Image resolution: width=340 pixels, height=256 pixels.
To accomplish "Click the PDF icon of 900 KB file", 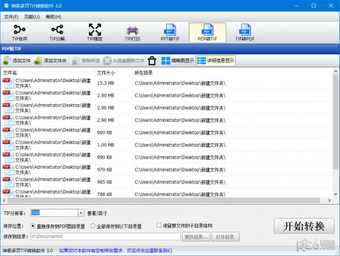I will click(8, 133).
